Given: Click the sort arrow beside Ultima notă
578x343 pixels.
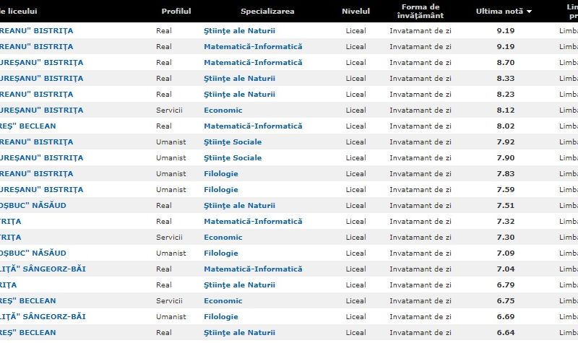Looking at the screenshot, I should click(529, 12).
